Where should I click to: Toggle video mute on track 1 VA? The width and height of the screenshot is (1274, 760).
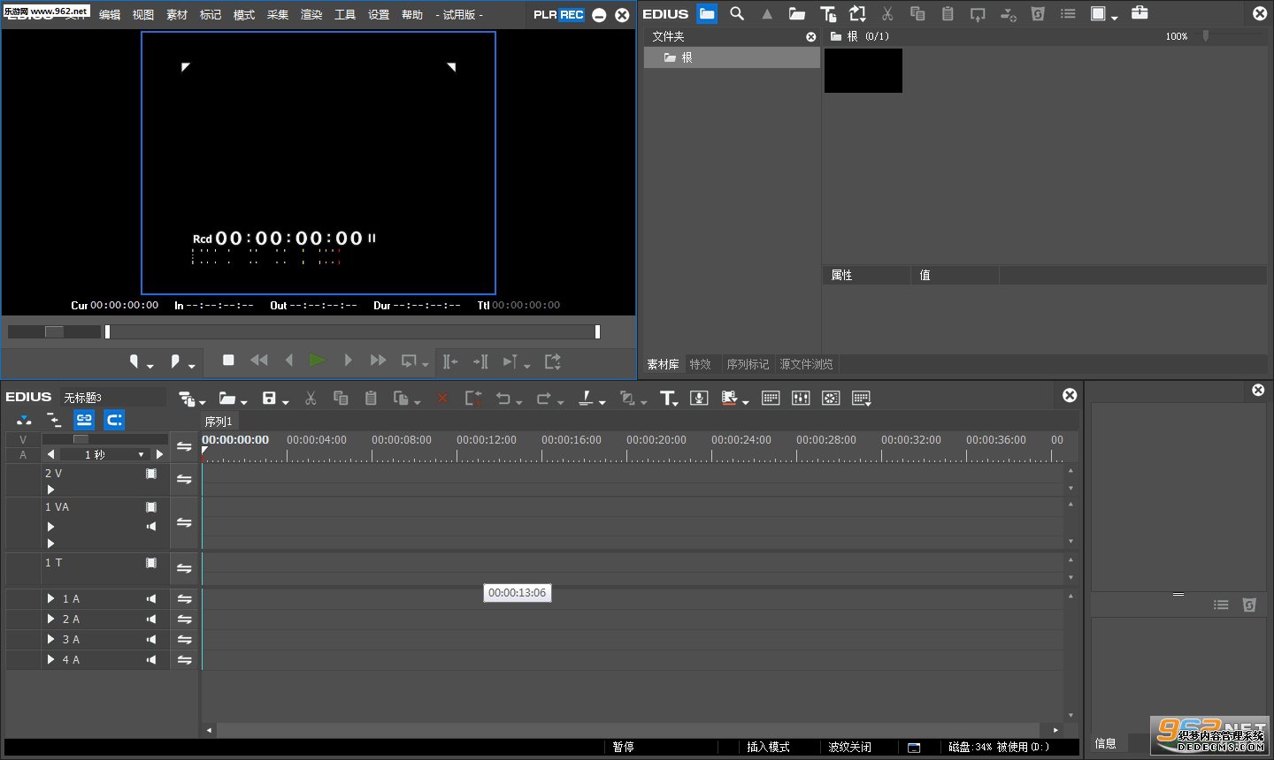[151, 507]
